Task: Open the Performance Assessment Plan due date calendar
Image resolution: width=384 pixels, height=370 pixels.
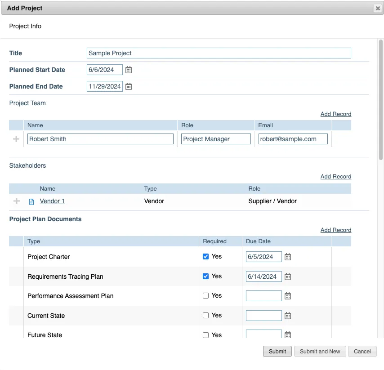Action: (287, 295)
